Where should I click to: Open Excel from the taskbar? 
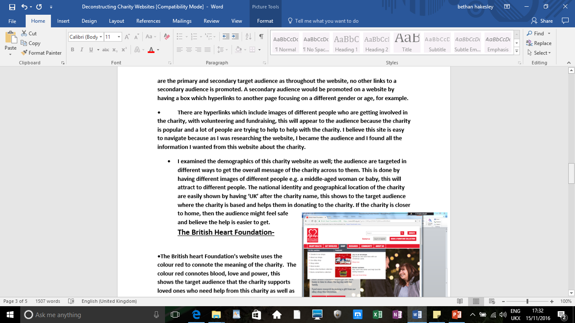(378, 315)
